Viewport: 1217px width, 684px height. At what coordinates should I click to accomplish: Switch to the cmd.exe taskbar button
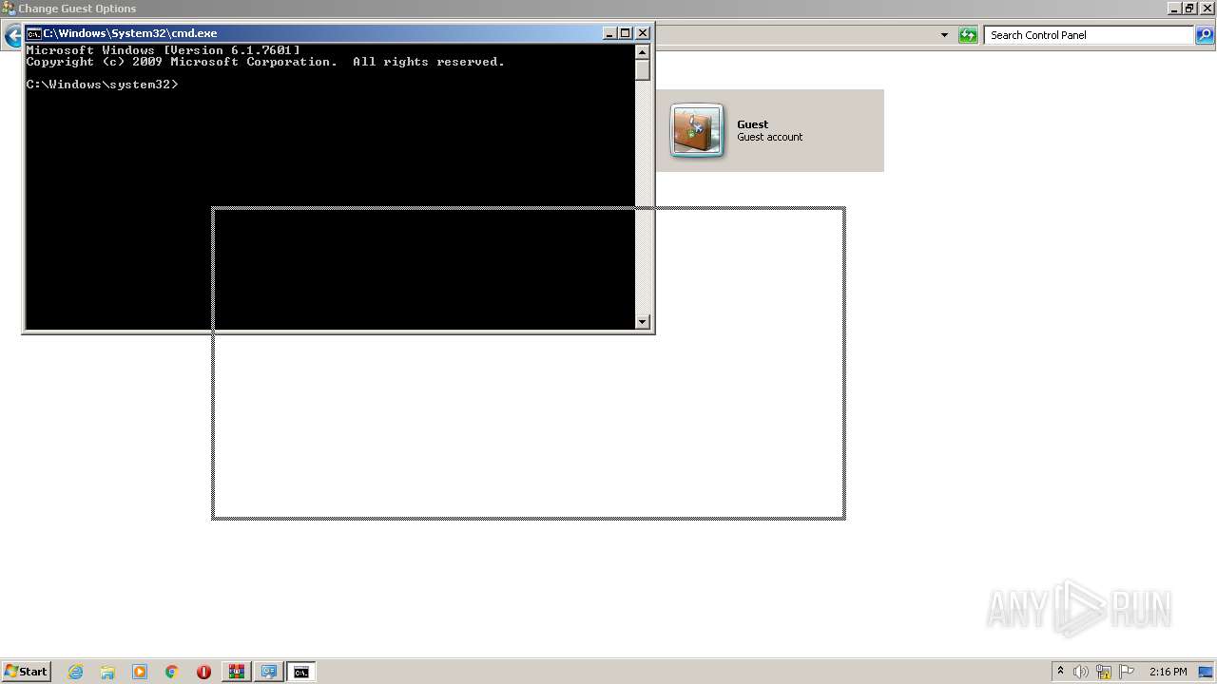[300, 672]
